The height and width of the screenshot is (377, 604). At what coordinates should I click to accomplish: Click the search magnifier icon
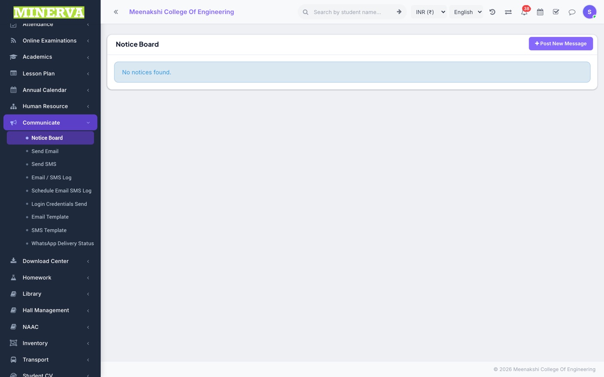pos(305,12)
